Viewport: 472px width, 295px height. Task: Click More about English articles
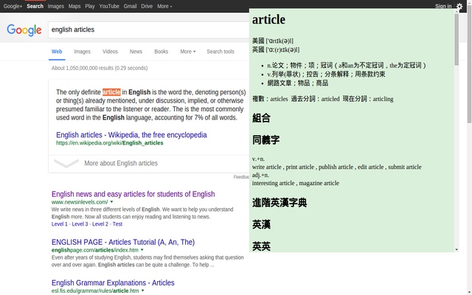(121, 163)
